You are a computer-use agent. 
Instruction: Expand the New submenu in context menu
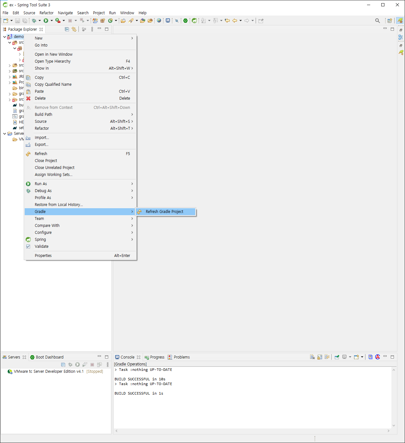[x=80, y=38]
